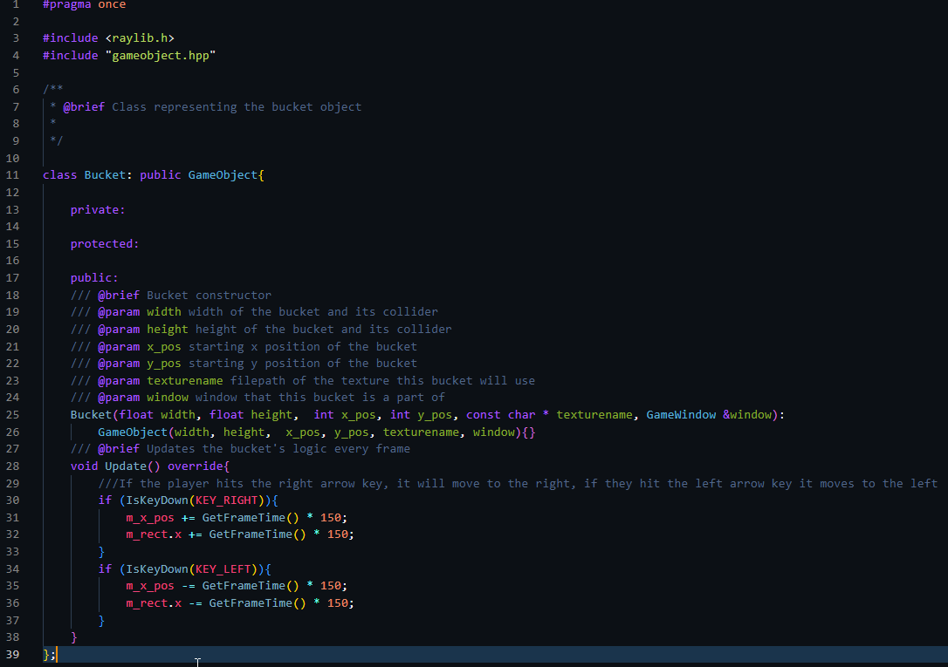Click the protected: access specifier

(x=105, y=244)
